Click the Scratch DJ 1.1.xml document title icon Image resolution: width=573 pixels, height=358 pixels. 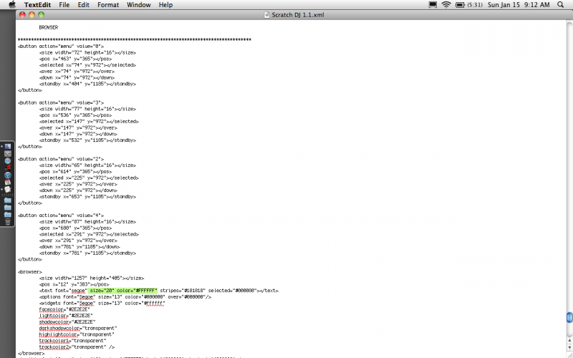coord(267,14)
